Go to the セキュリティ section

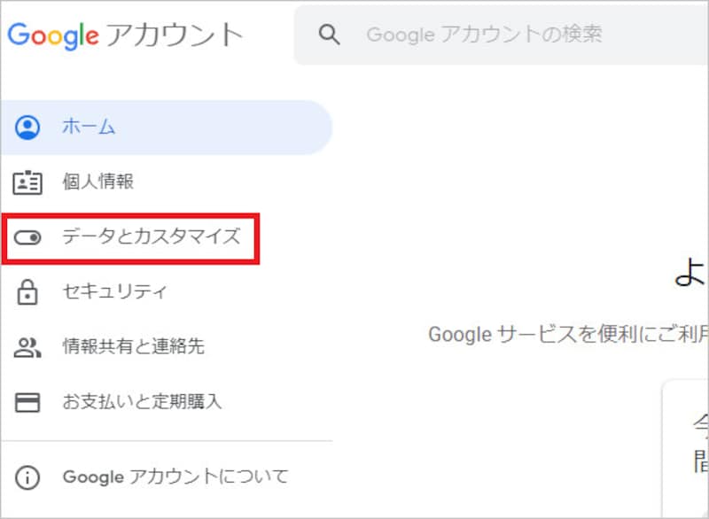(x=114, y=291)
